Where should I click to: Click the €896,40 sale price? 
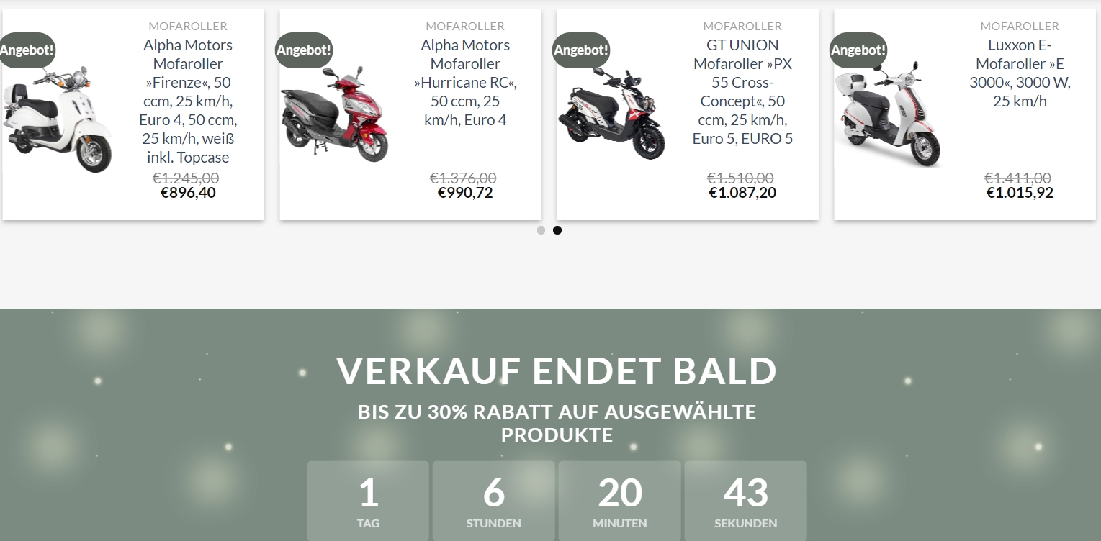pyautogui.click(x=188, y=193)
